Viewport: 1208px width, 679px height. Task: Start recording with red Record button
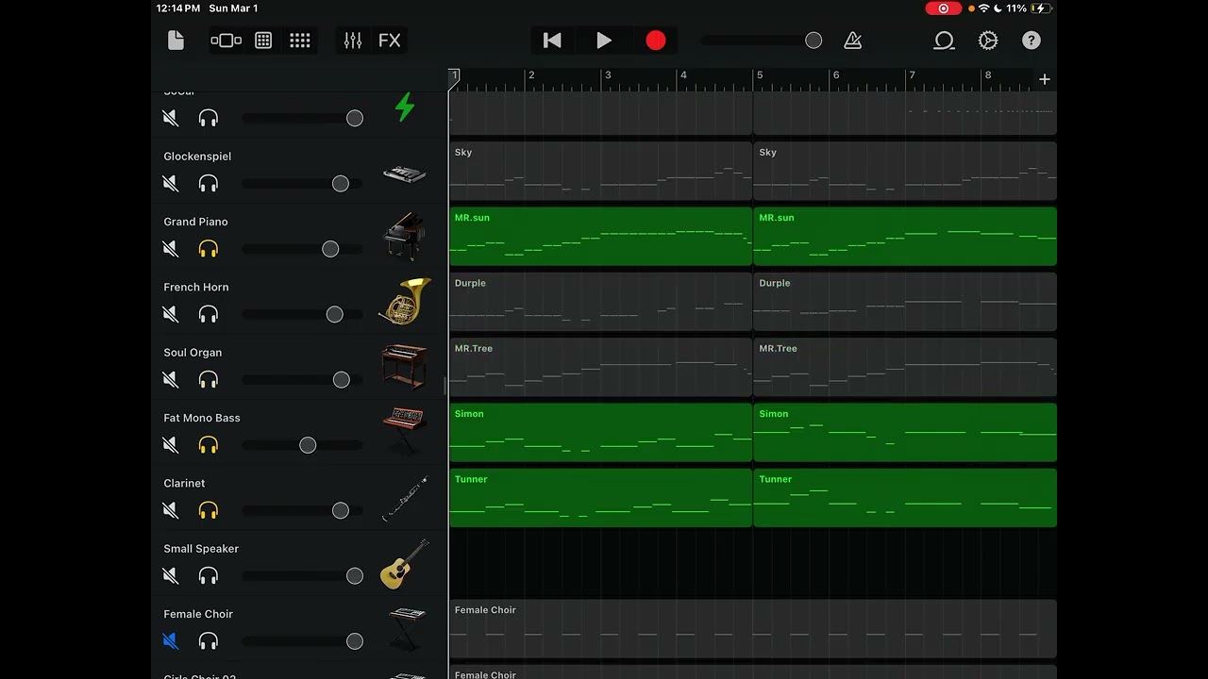click(x=656, y=41)
